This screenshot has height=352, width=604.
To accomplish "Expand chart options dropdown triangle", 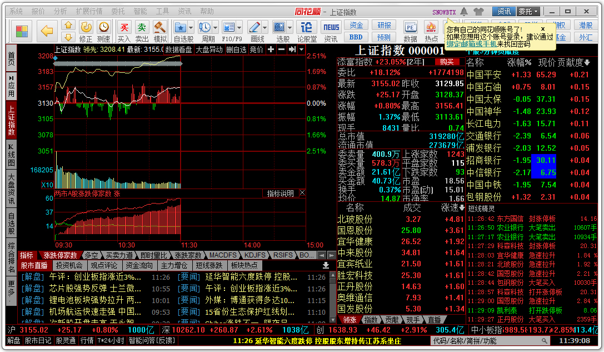I will (x=302, y=49).
